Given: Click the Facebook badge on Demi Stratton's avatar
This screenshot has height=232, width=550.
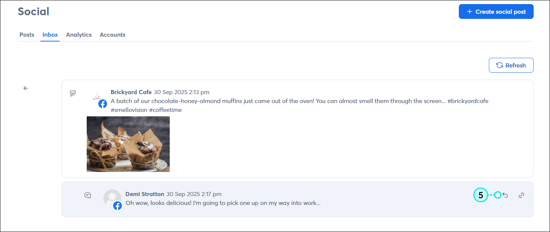Looking at the screenshot, I should click(117, 206).
